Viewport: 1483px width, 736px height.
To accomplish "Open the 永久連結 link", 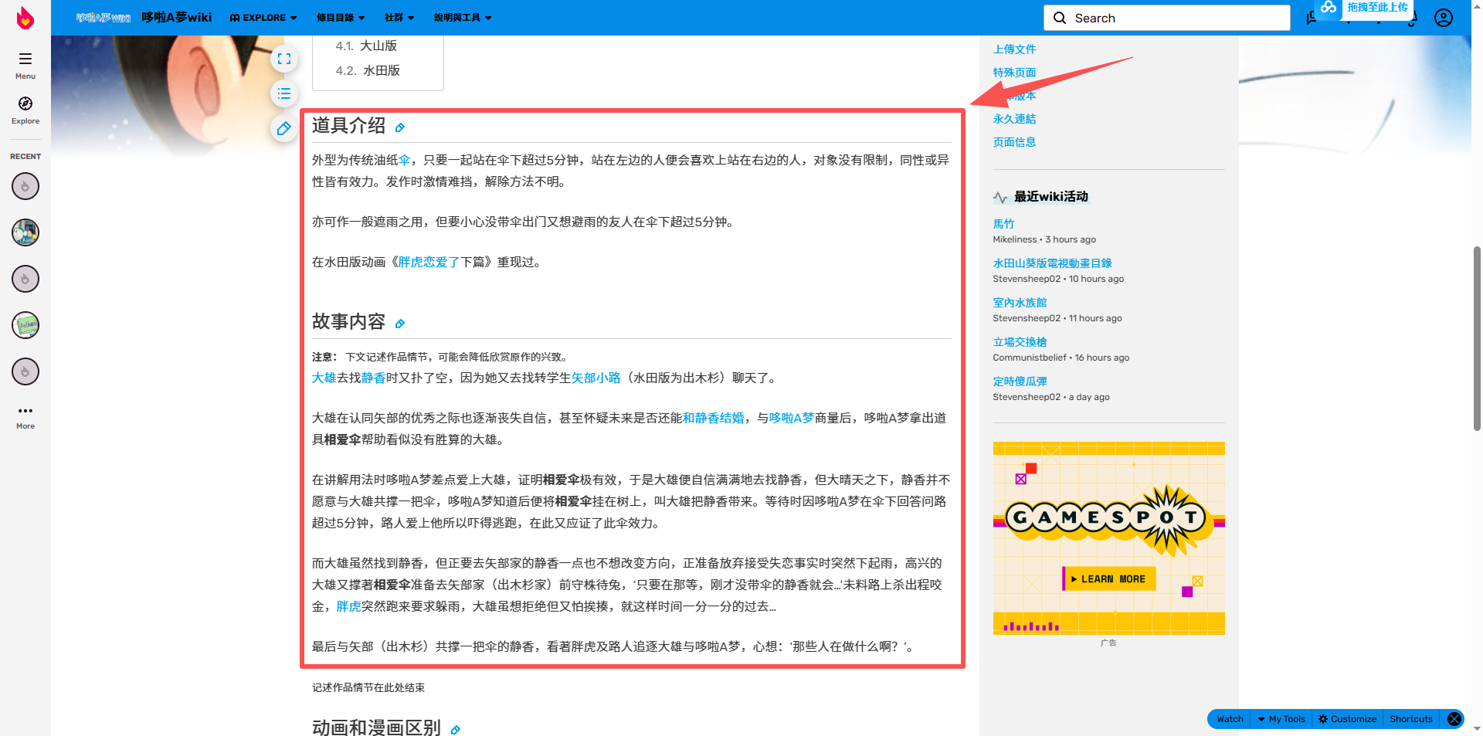I will pos(1015,118).
